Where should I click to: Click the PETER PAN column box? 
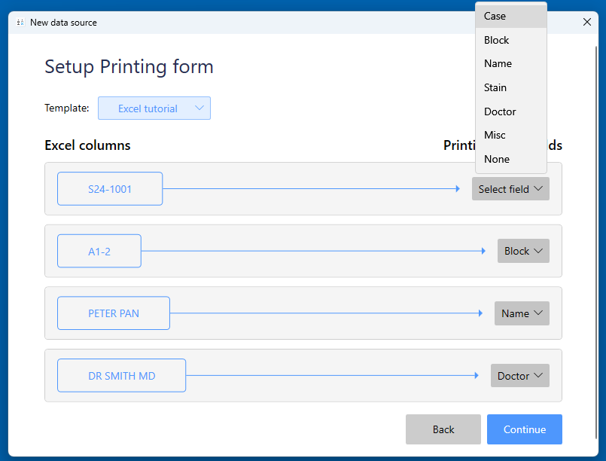tap(114, 313)
